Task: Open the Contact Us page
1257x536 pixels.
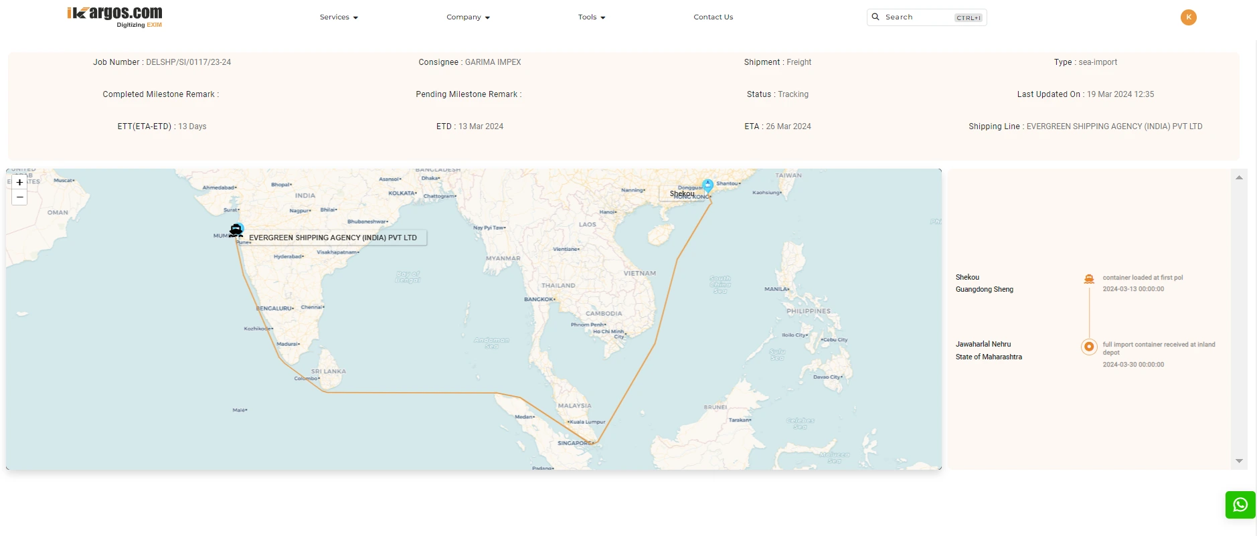Action: point(713,17)
